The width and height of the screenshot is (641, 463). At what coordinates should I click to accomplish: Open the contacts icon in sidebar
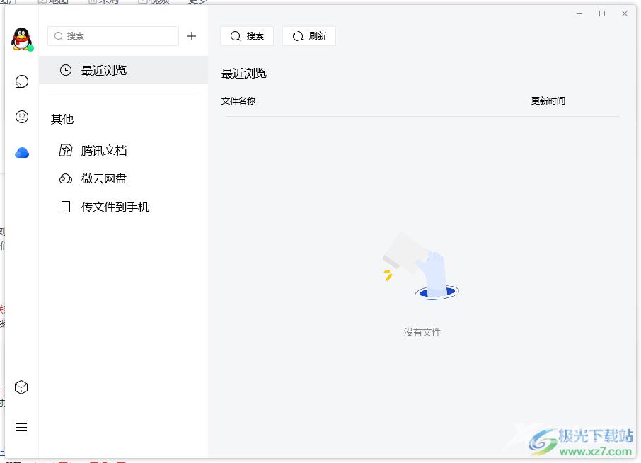tap(22, 117)
